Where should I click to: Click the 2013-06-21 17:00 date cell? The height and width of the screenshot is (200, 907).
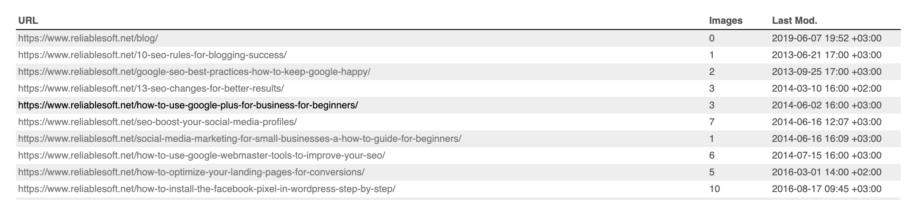pyautogui.click(x=826, y=55)
